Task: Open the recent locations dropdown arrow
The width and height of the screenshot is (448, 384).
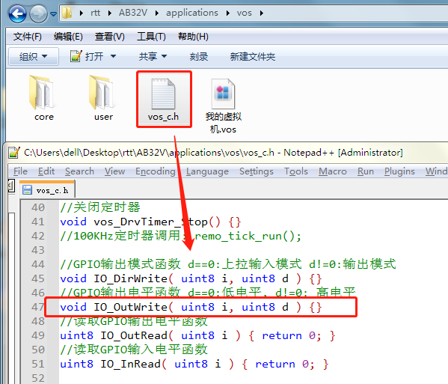Action: tap(53, 13)
